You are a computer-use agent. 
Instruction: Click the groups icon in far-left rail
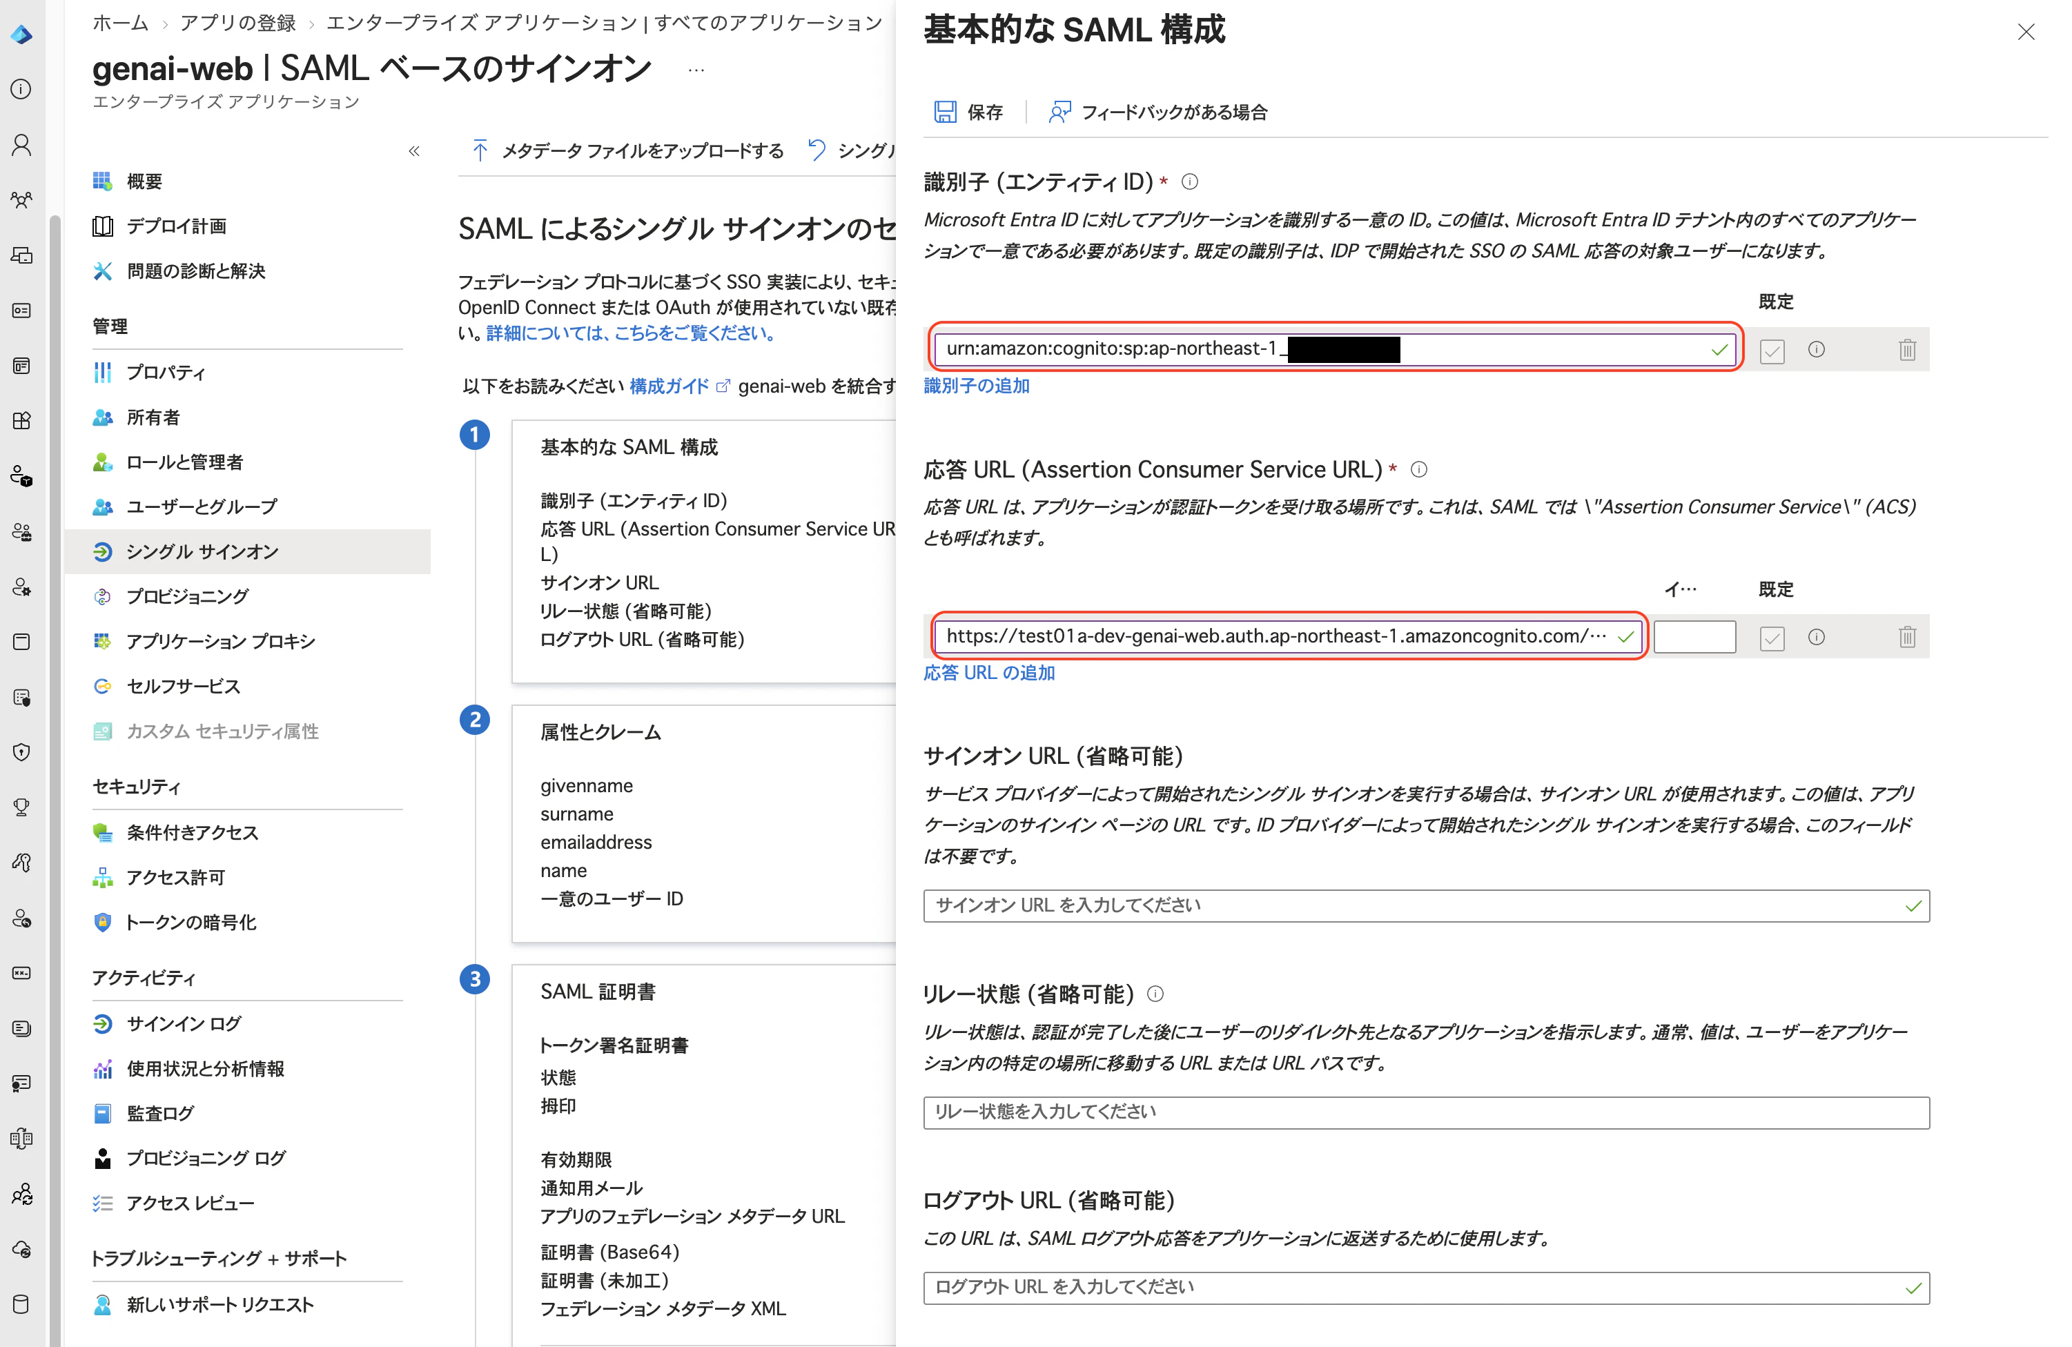[x=22, y=200]
